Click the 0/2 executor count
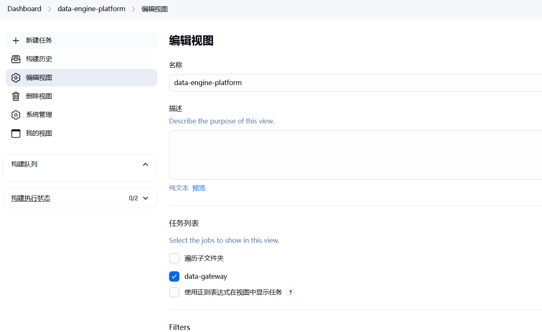Screen dimensions: 542x332 click(x=134, y=198)
